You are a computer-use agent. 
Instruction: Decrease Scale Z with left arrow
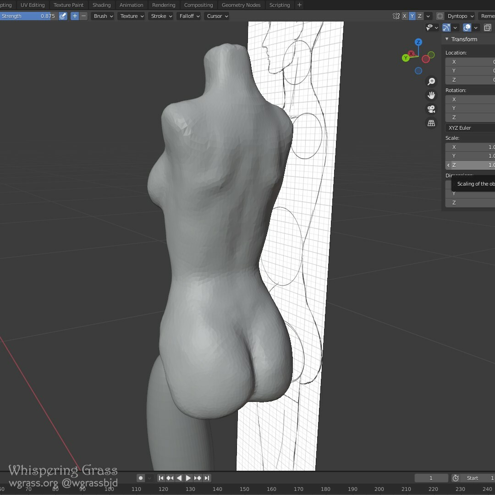[x=448, y=165]
